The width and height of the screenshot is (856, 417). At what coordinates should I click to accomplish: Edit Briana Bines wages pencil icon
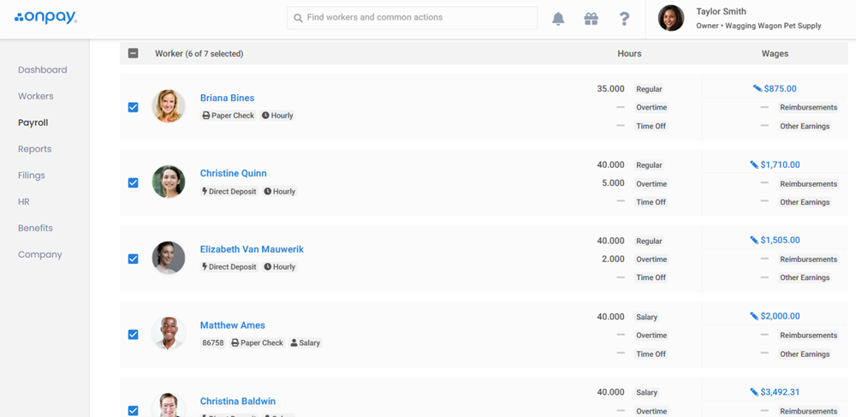[x=757, y=88]
